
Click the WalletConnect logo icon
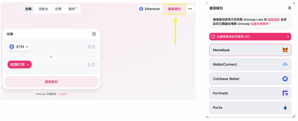[x=285, y=64]
